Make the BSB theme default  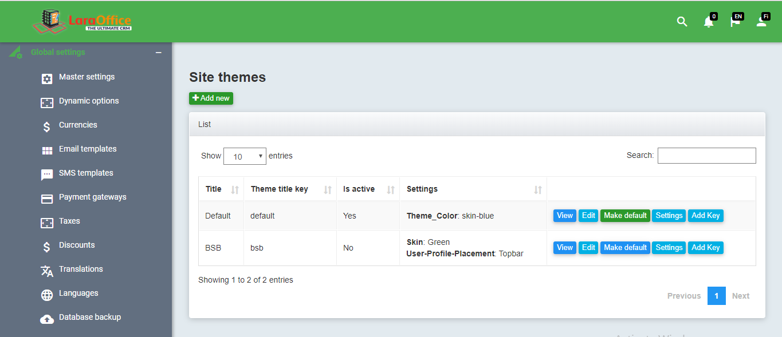625,248
